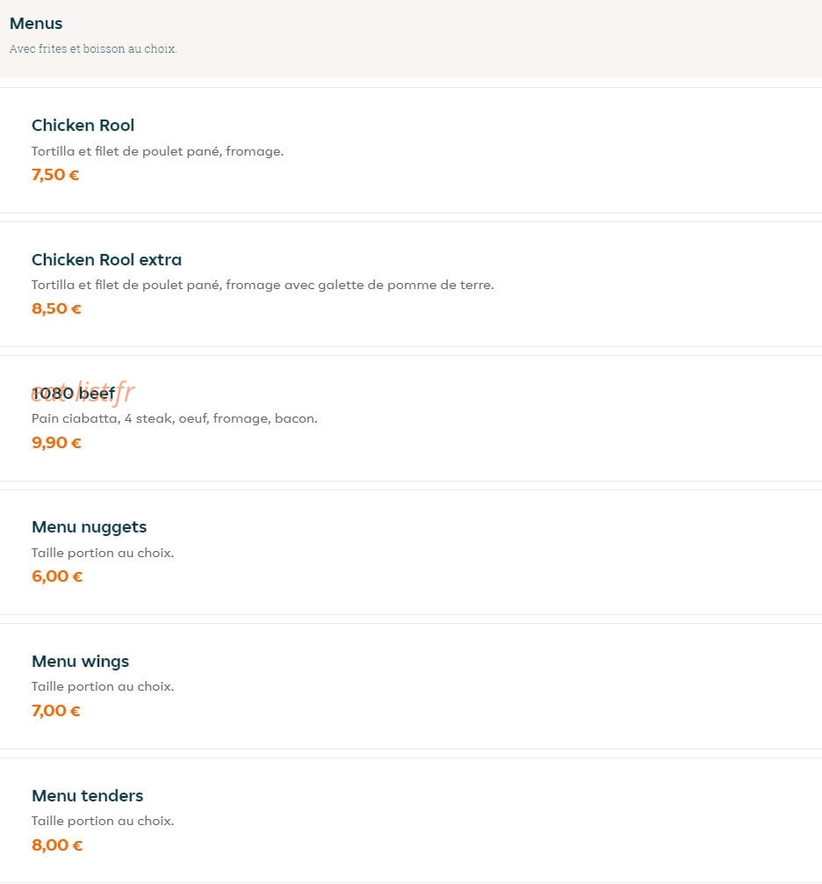This screenshot has height=884, width=822.
Task: Click the Pain ciabatta ingredients description
Action: (175, 418)
